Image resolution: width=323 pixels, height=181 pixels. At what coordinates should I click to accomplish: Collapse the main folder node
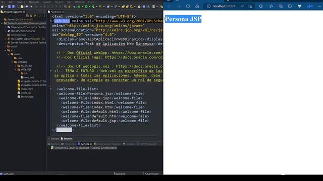pyautogui.click(x=9, y=54)
